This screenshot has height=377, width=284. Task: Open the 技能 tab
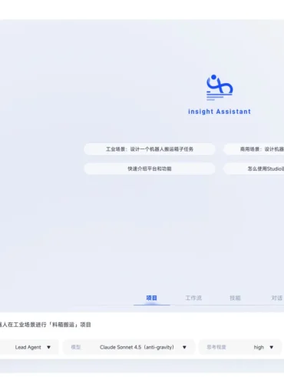pos(235,298)
